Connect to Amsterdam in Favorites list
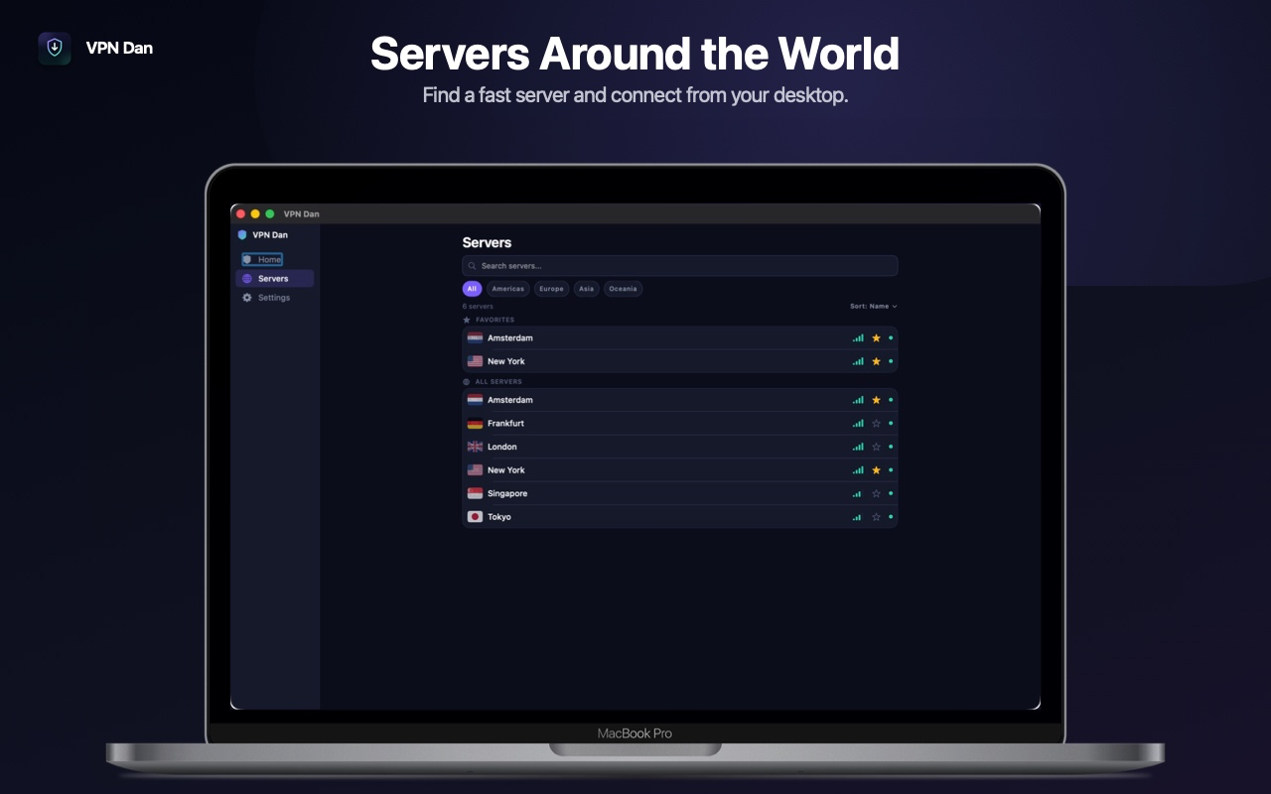Screen dimensions: 1271x794 (680, 338)
